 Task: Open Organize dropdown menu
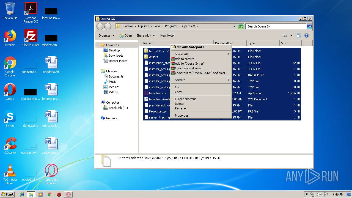coord(106,35)
